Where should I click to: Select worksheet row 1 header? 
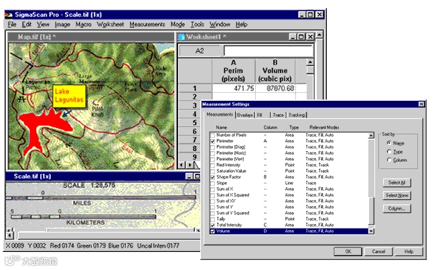pos(195,88)
